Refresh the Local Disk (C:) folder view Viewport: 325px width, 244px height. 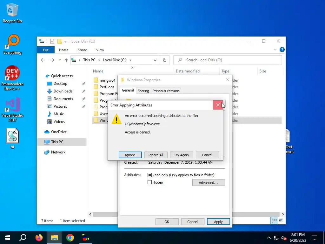165,60
